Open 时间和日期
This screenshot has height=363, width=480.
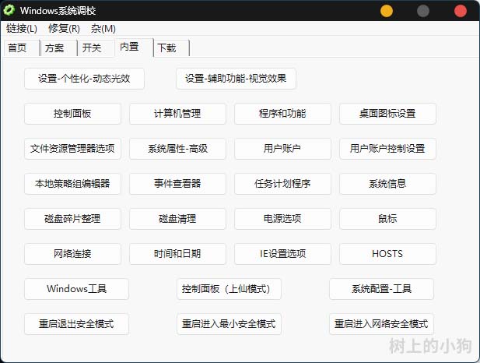tap(177, 254)
